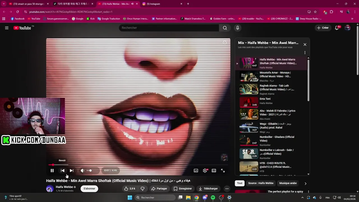This screenshot has height=202, width=359.
Task: Go to the YouTube home logo
Action: click(x=22, y=28)
